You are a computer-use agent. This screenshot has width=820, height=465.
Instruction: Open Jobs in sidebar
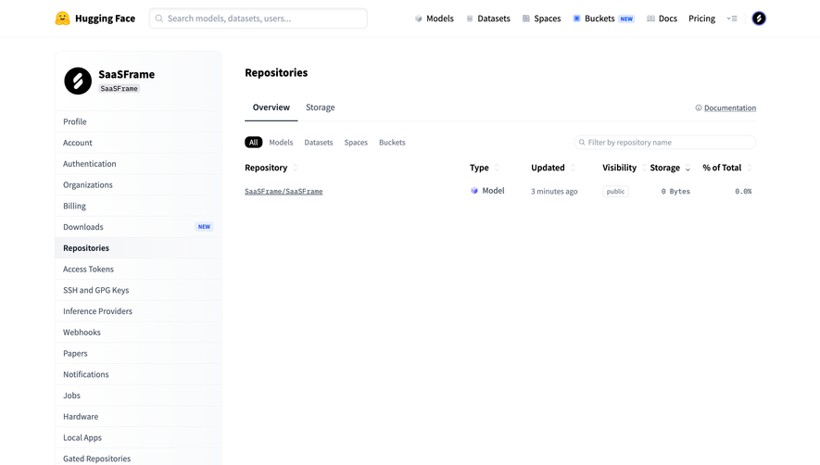[x=138, y=396]
